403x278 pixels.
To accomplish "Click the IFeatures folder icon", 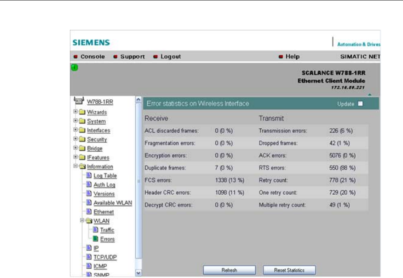I will pyautogui.click(x=82, y=157).
